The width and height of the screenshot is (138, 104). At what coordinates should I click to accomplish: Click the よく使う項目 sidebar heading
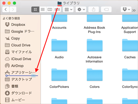(x=11, y=18)
